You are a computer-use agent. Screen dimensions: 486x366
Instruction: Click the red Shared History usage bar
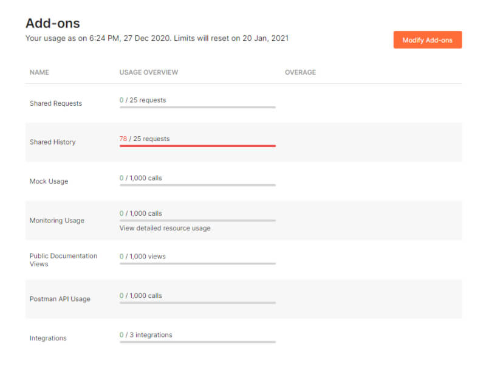[x=197, y=146]
